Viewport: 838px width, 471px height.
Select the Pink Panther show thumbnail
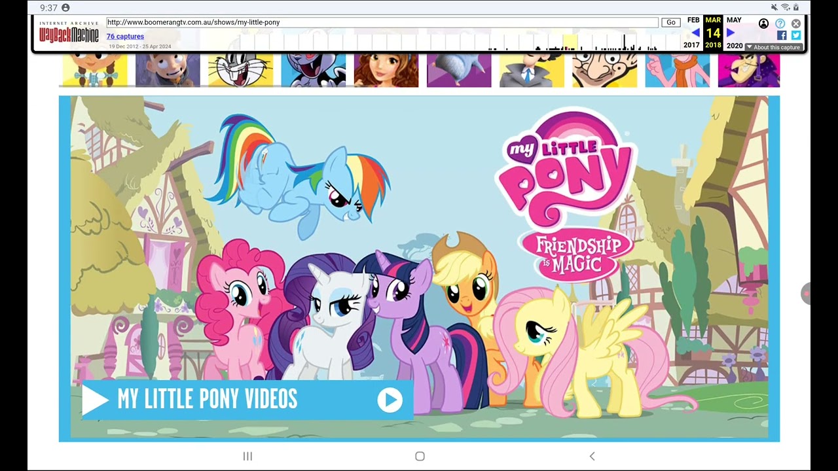pyautogui.click(x=677, y=71)
